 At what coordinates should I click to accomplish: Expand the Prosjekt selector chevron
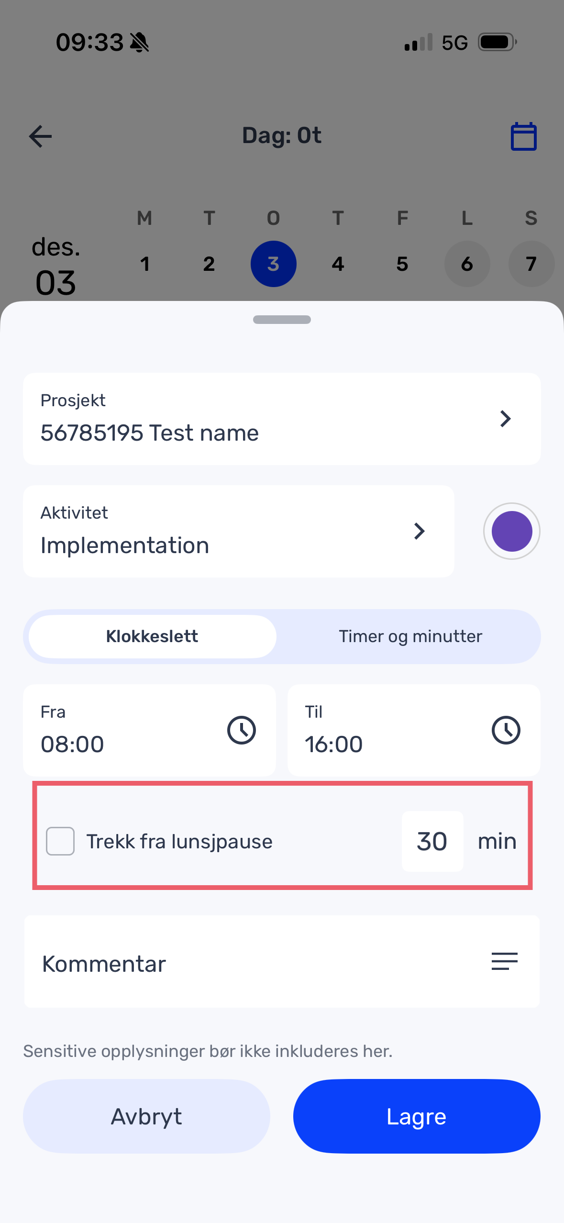(505, 419)
